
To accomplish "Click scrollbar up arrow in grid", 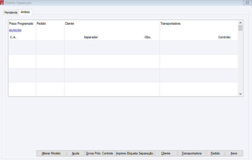I will (x=240, y=23).
